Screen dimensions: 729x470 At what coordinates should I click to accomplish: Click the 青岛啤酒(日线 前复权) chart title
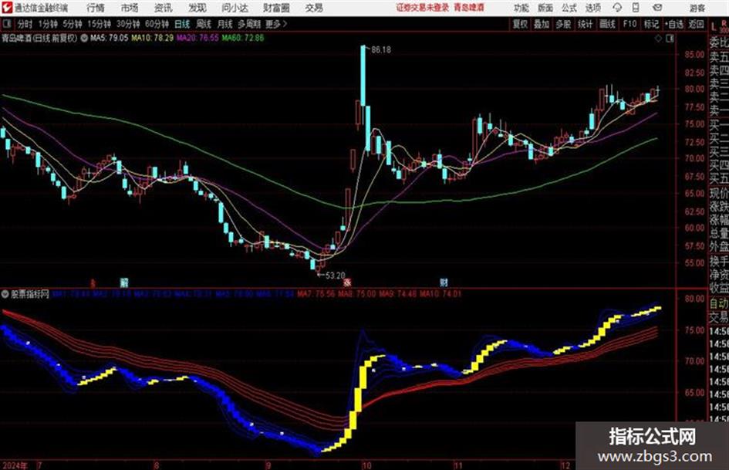click(40, 38)
